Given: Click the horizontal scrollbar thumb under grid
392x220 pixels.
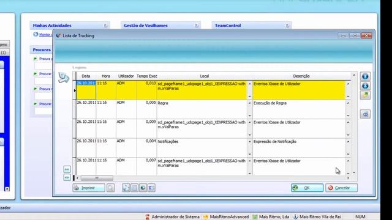Looking at the screenshot, I should (97, 178).
